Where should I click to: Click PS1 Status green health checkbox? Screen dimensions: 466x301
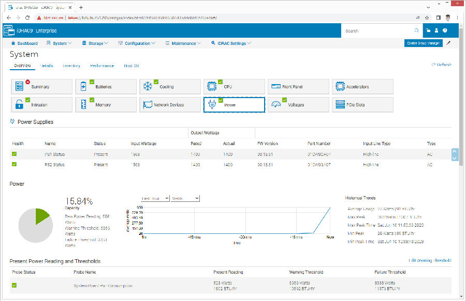click(x=14, y=154)
